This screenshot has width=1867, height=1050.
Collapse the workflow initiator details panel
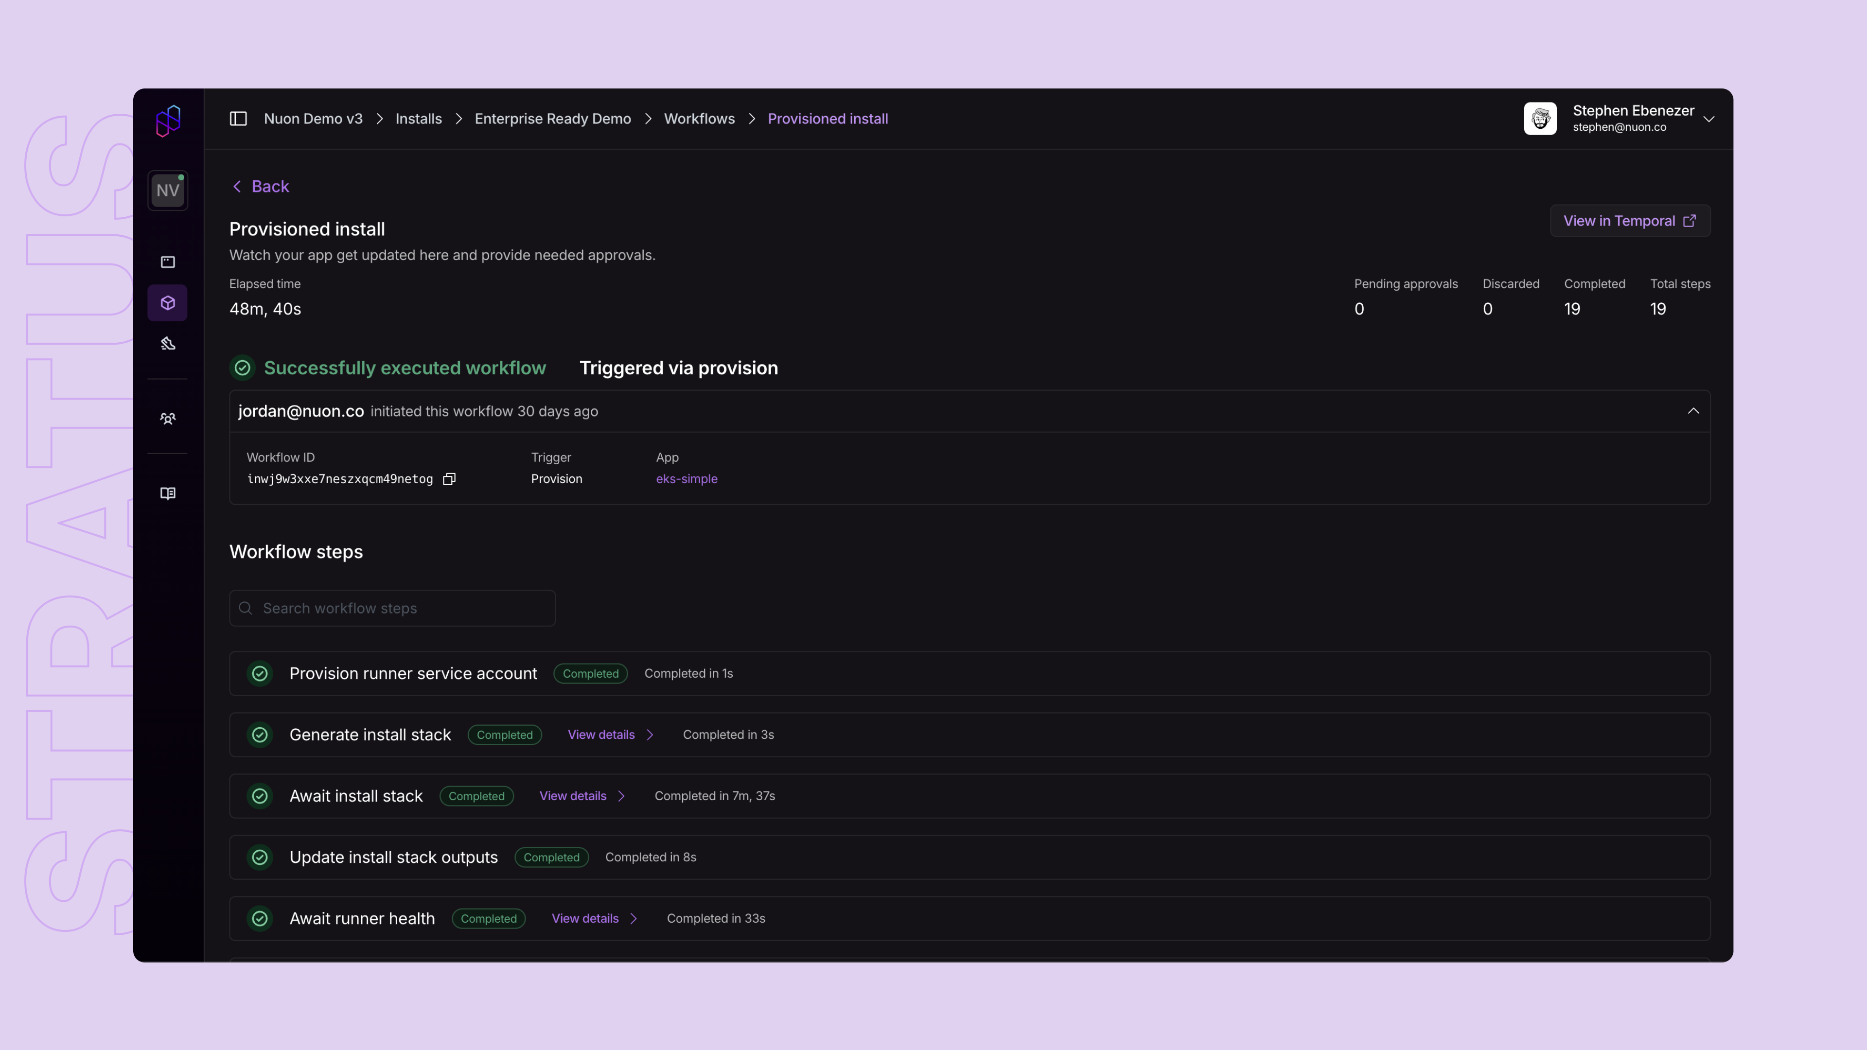click(x=1693, y=411)
